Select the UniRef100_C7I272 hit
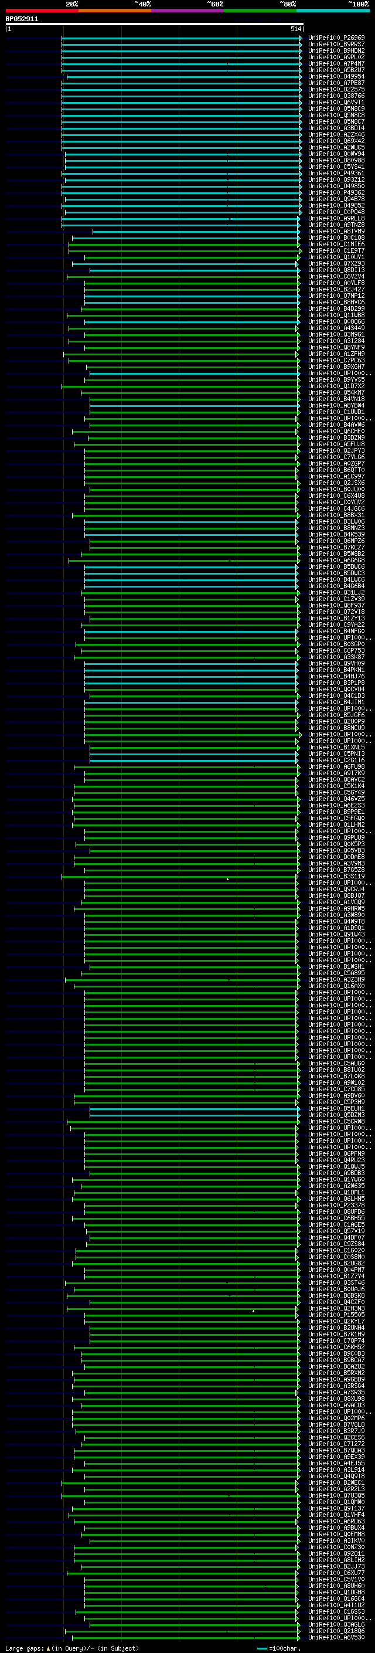This screenshot has height=1653, width=375. [x=336, y=1443]
